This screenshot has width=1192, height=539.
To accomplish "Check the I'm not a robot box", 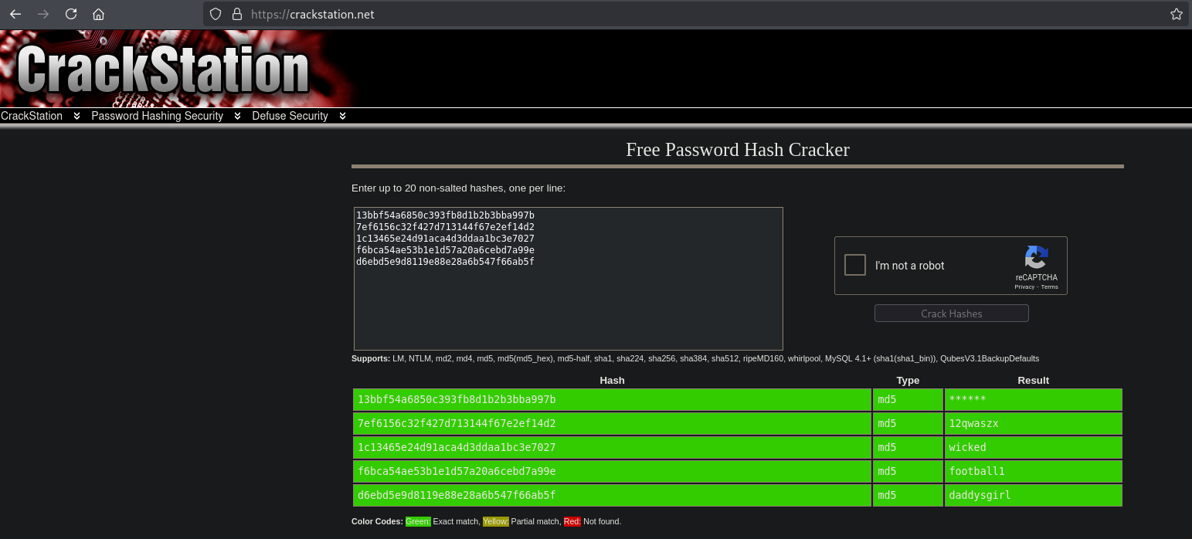I will [855, 266].
